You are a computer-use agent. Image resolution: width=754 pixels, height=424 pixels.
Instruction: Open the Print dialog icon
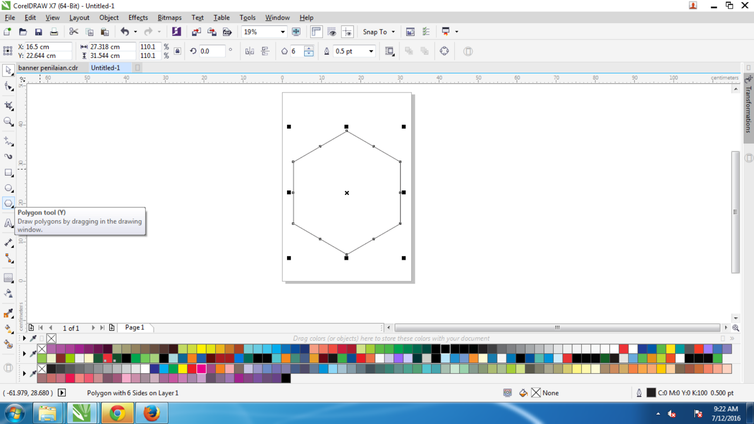(54, 32)
